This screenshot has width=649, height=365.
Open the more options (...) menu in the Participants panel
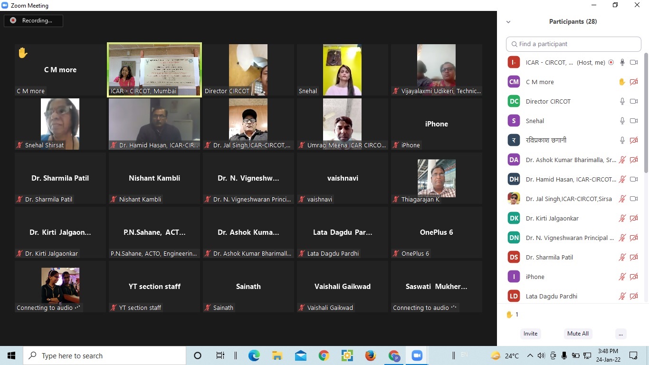click(620, 334)
